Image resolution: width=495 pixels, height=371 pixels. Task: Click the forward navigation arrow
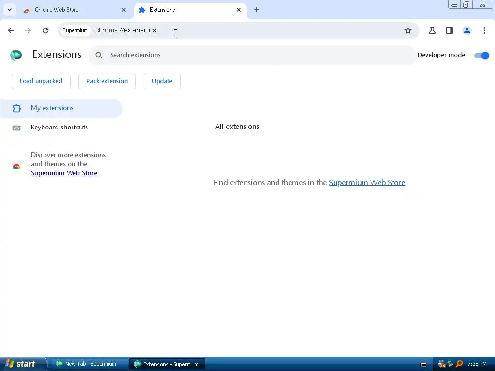(28, 30)
